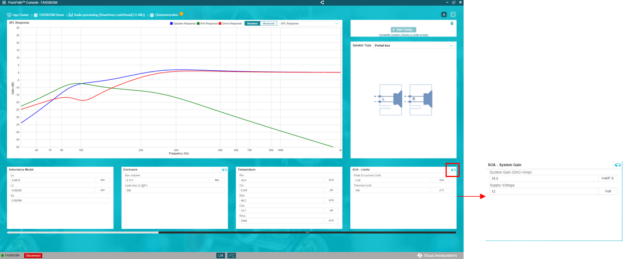Select the Modeled response mode

point(252,24)
